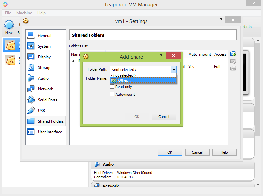
Task: Select the Storage category label
Action: (45, 68)
